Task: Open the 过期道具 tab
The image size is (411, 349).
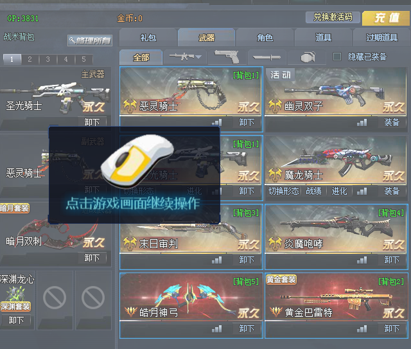Action: (381, 37)
